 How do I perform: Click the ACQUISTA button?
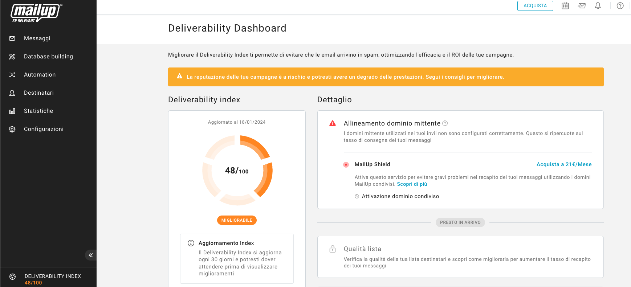(535, 6)
